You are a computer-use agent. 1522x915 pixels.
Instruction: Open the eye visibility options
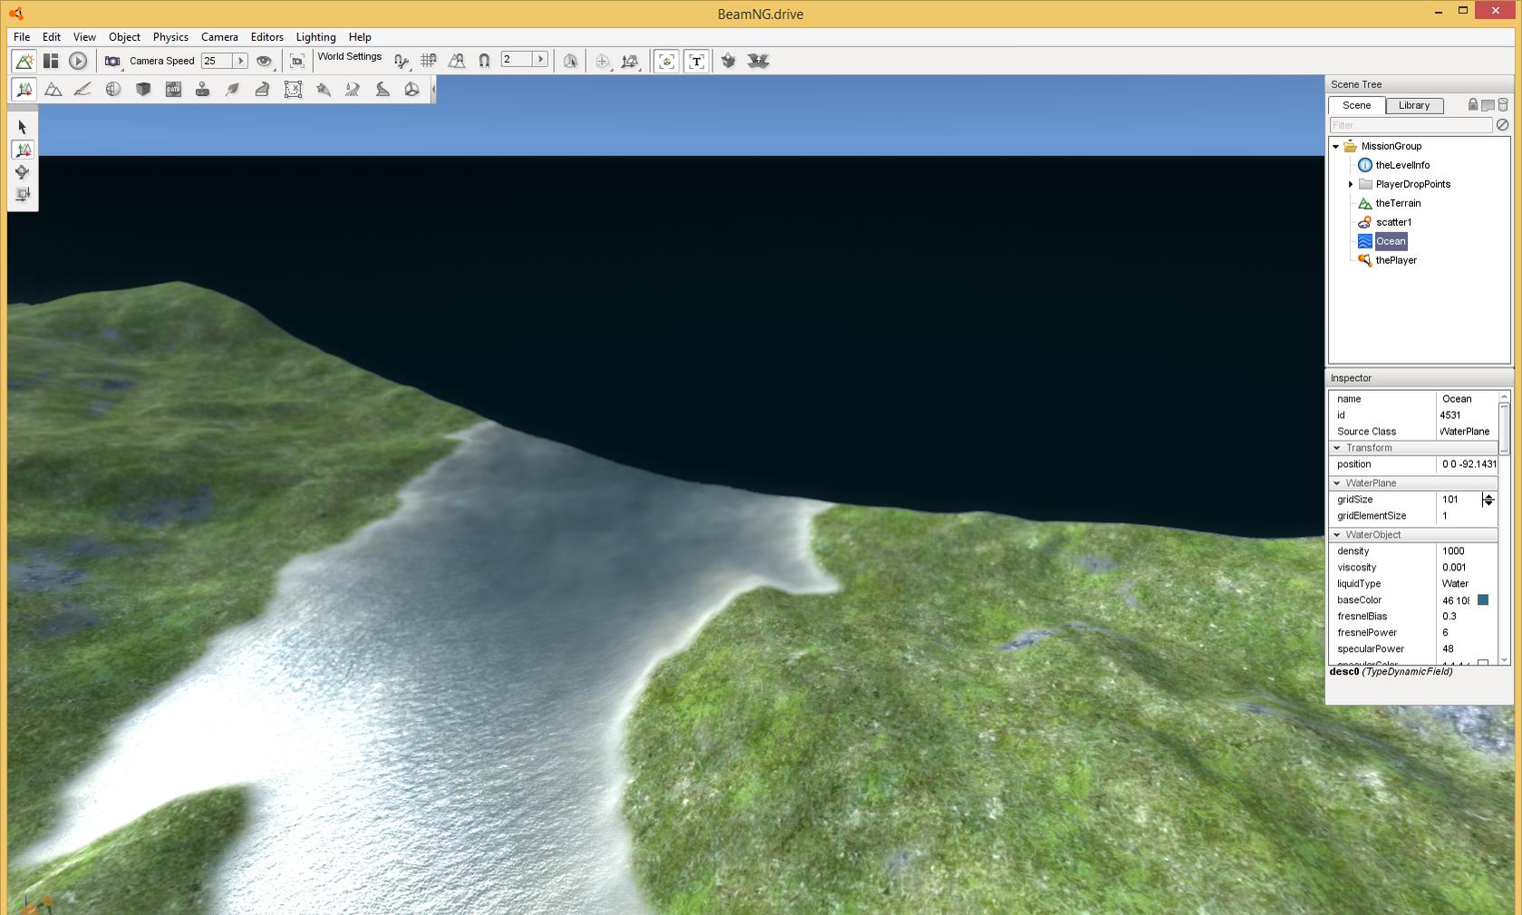[x=264, y=61]
